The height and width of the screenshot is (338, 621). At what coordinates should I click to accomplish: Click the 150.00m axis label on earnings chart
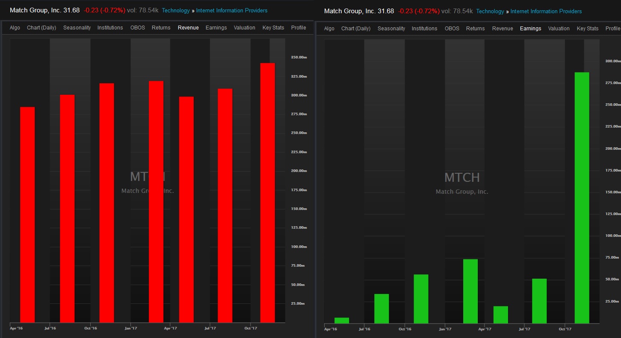(x=613, y=192)
